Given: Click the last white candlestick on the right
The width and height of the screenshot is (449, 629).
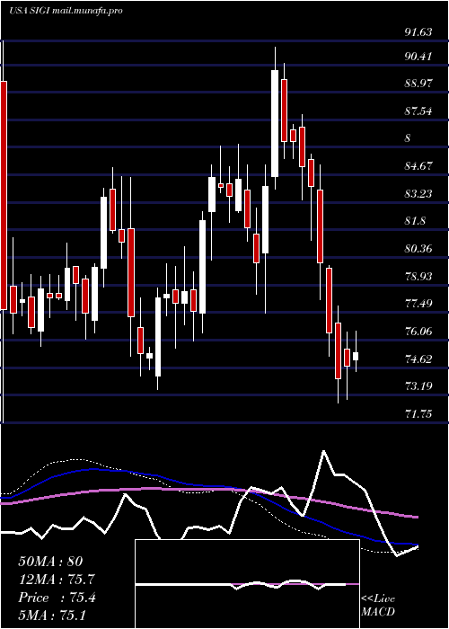Looking at the screenshot, I should point(356,356).
